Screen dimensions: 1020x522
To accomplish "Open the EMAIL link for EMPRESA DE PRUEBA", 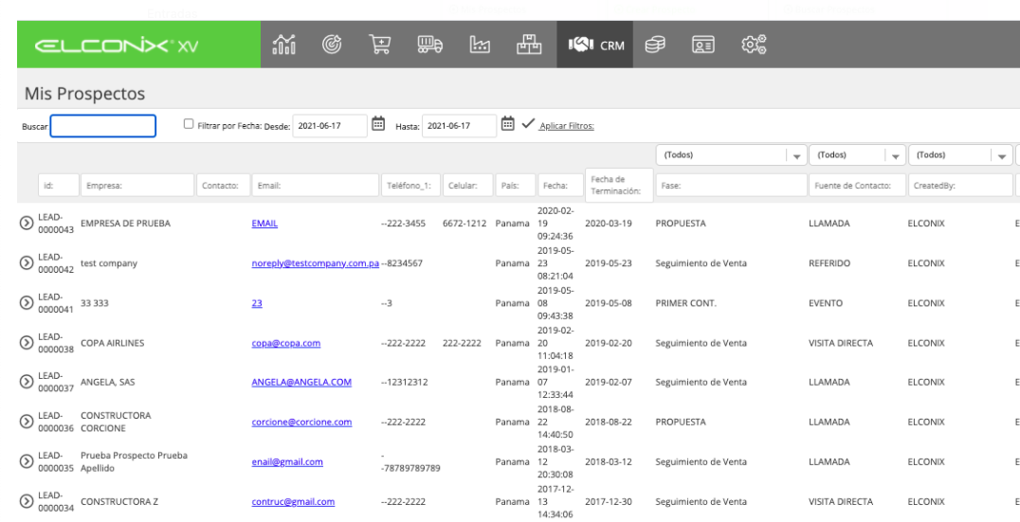I will coord(264,223).
